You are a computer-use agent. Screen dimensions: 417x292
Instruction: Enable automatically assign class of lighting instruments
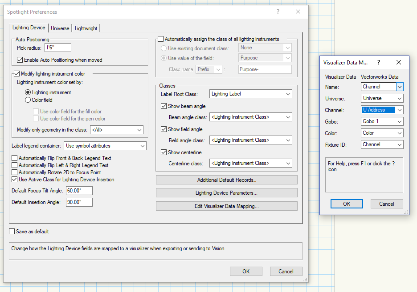161,39
